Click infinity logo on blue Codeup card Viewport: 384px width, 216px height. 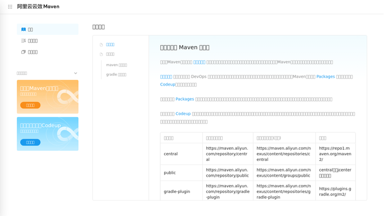pyautogui.click(x=67, y=134)
